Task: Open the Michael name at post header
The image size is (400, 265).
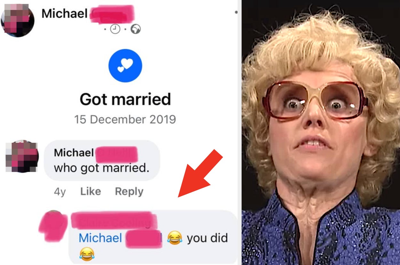Action: [x=65, y=13]
